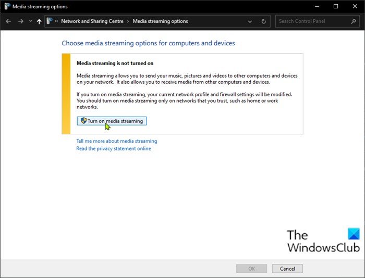Cancel the media streaming dialog
The height and width of the screenshot is (278, 365).
287,269
